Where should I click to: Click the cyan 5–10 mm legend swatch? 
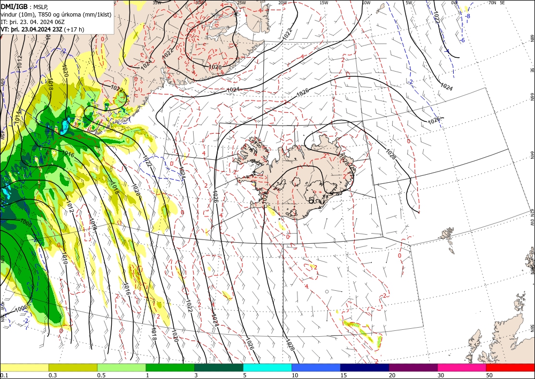(x=267, y=367)
